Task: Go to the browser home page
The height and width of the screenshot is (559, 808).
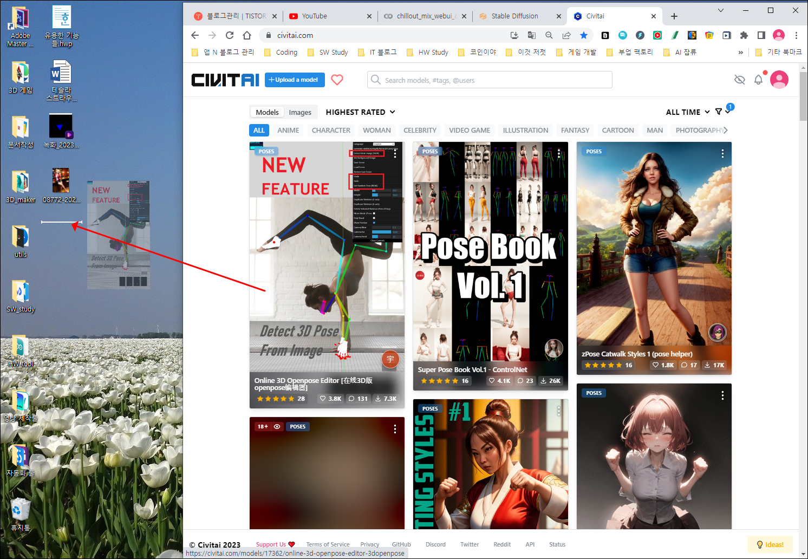Action: (x=247, y=35)
